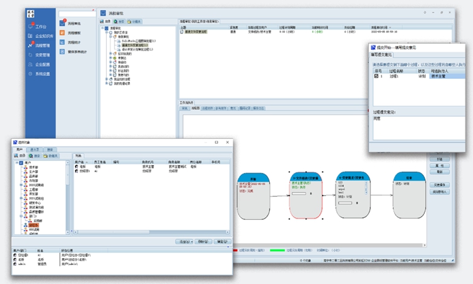Click the 流程审批 icon with badge
Screen dimensions: 473x284
(62, 23)
